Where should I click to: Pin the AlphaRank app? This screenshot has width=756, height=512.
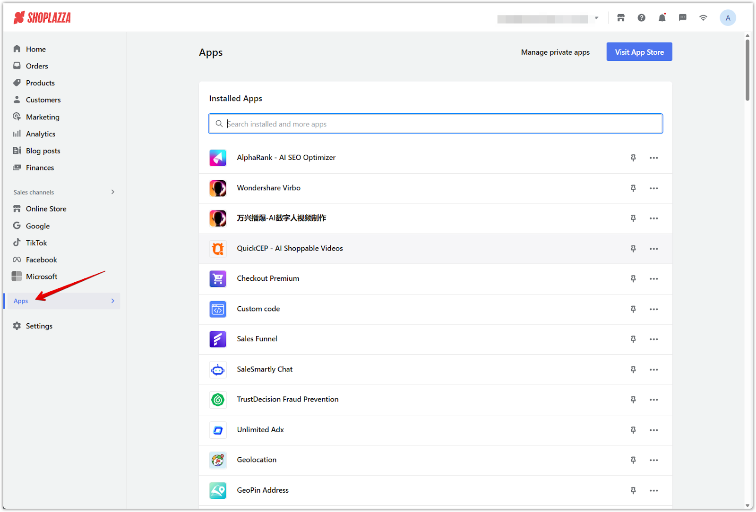(x=633, y=158)
